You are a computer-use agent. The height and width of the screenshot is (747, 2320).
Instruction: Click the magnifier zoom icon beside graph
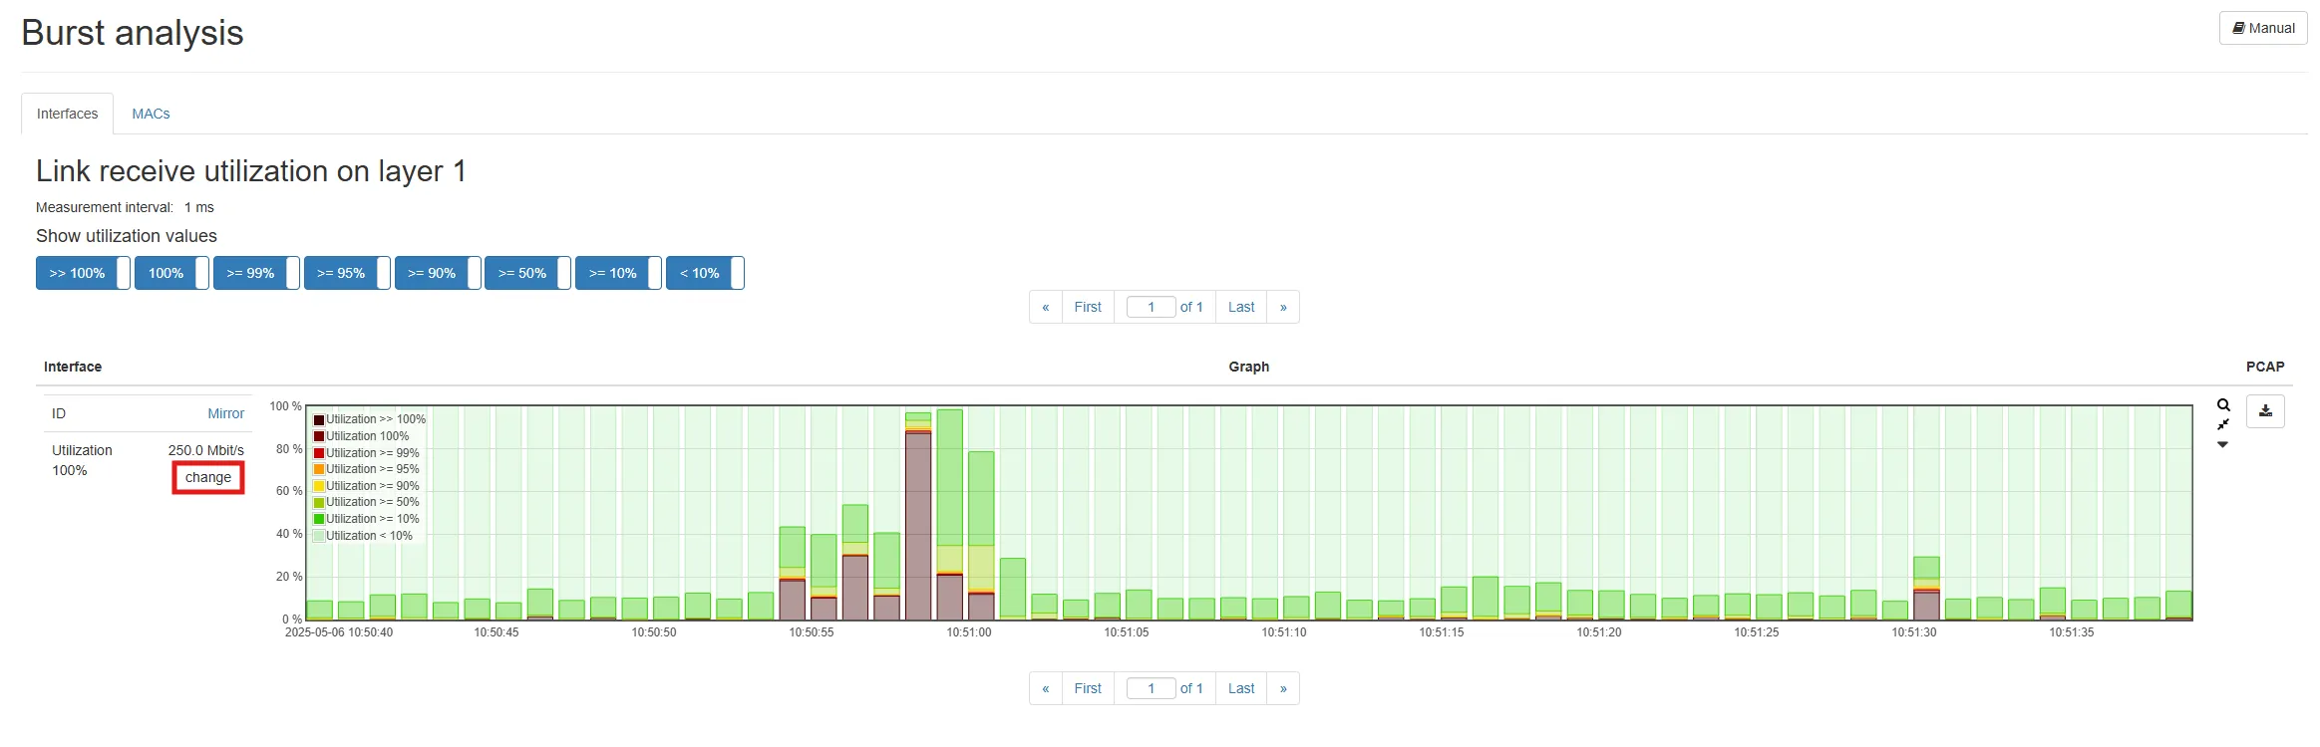[2222, 405]
